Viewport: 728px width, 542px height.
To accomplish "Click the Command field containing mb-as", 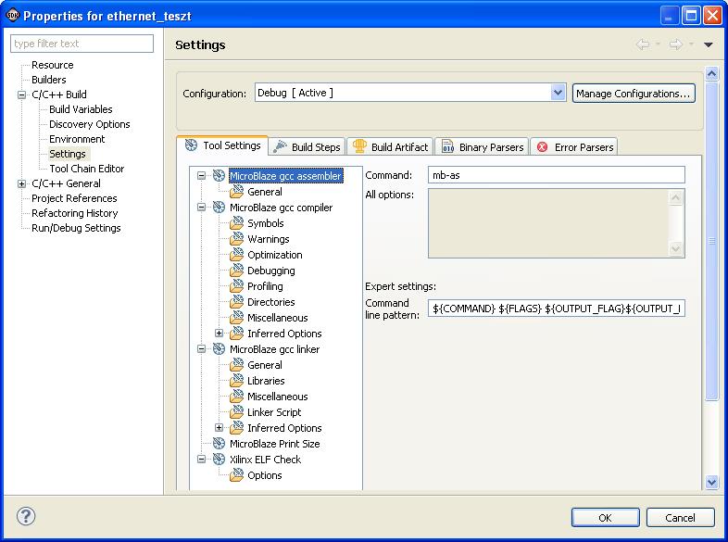I will 557,175.
